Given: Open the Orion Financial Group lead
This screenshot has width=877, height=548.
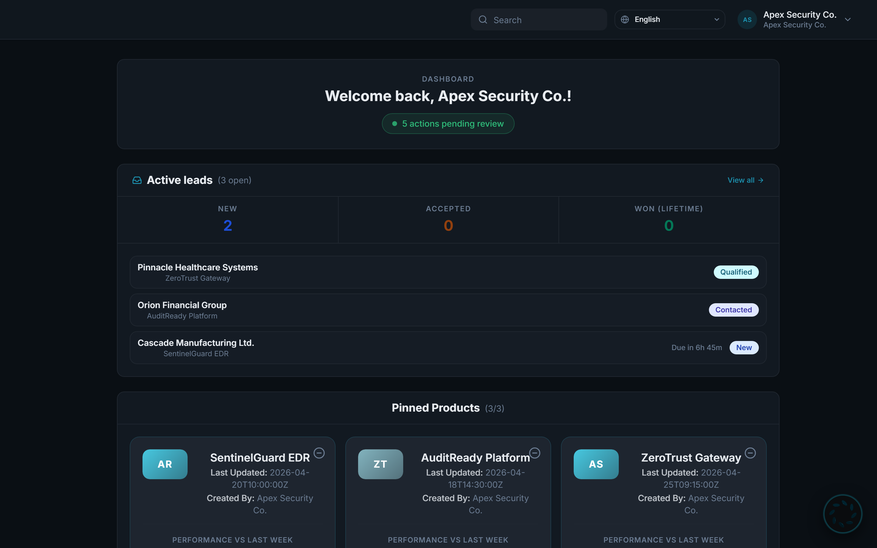Looking at the screenshot, I should coord(448,310).
